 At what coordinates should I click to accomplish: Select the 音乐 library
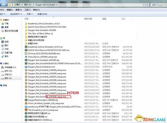(x=6, y=56)
